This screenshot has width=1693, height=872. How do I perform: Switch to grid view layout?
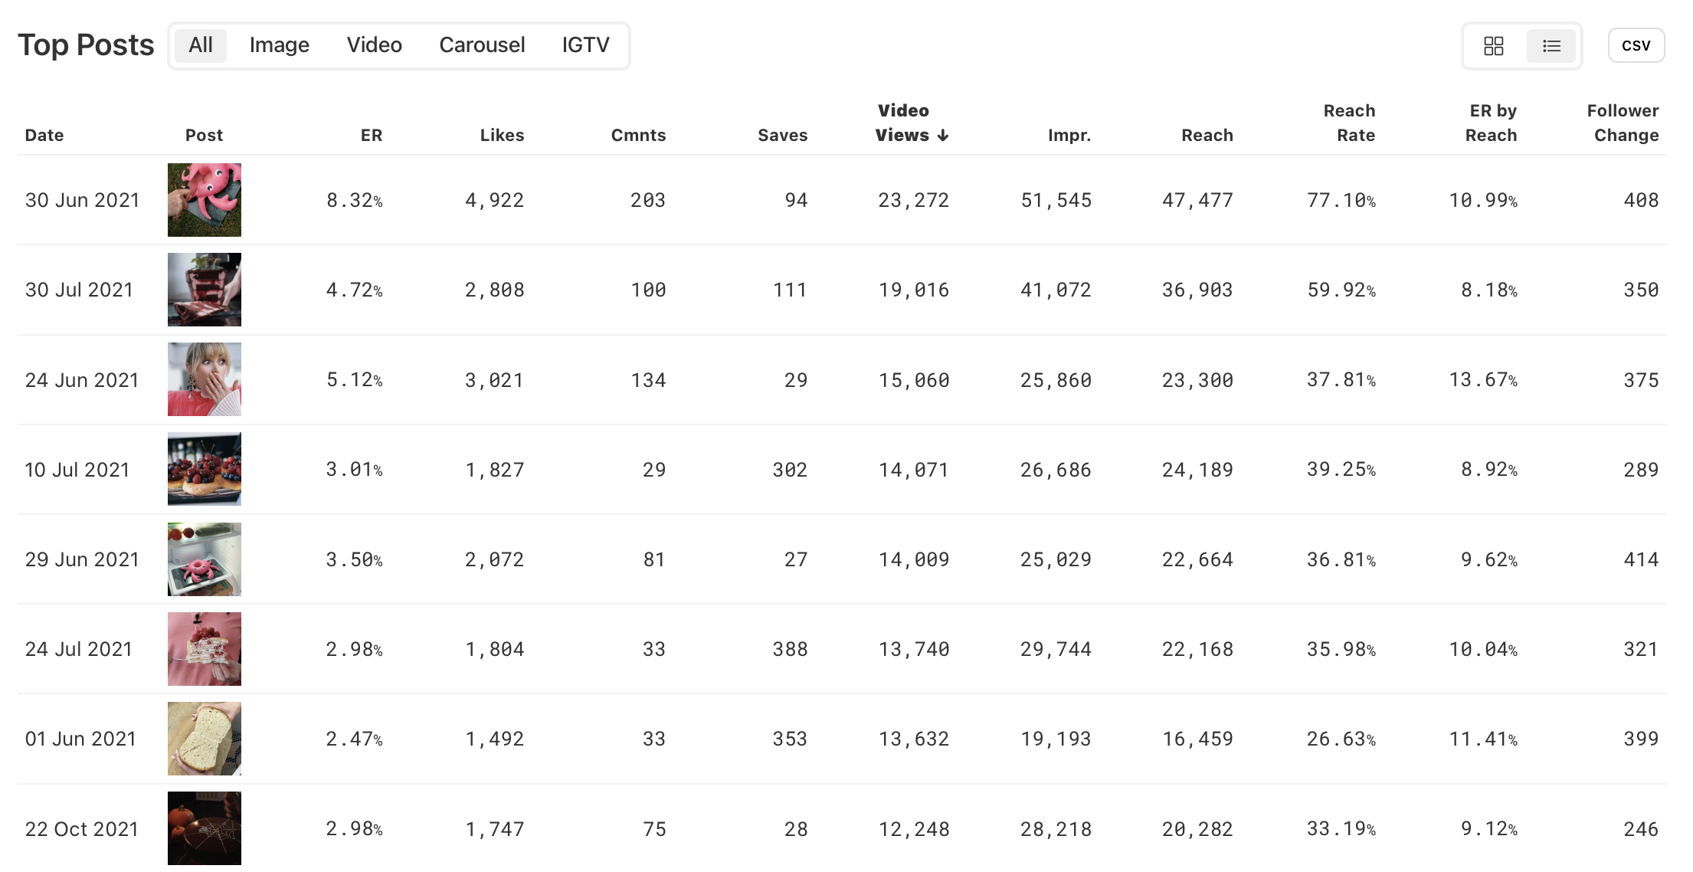1492,46
